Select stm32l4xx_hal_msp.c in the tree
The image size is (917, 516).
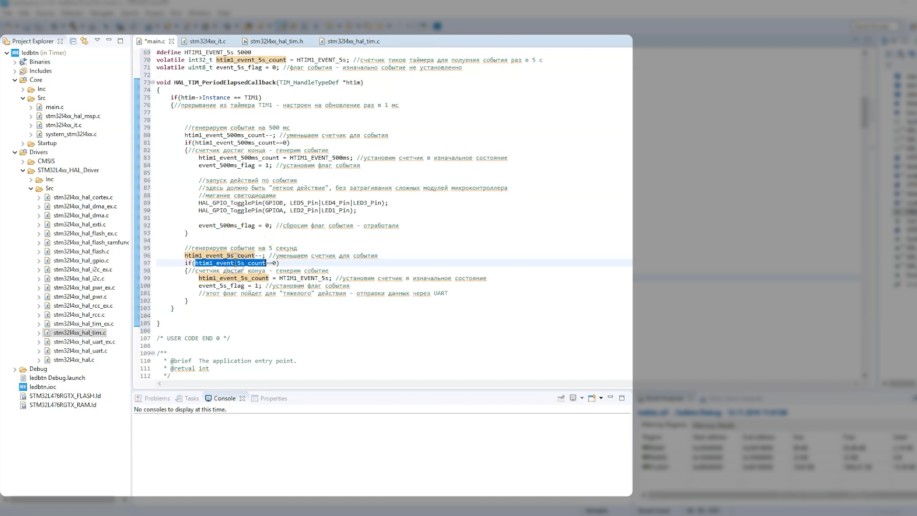point(73,116)
